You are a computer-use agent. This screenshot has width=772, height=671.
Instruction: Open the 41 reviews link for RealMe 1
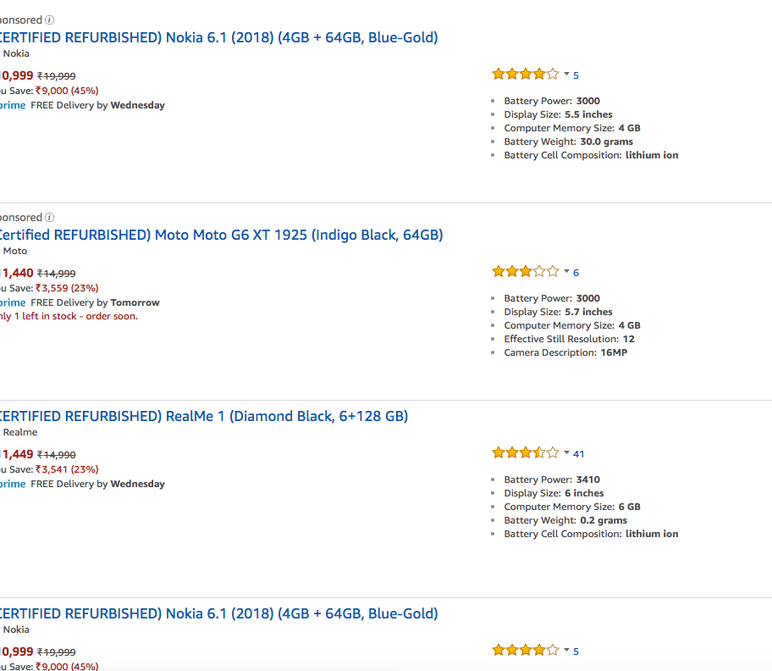pos(579,453)
